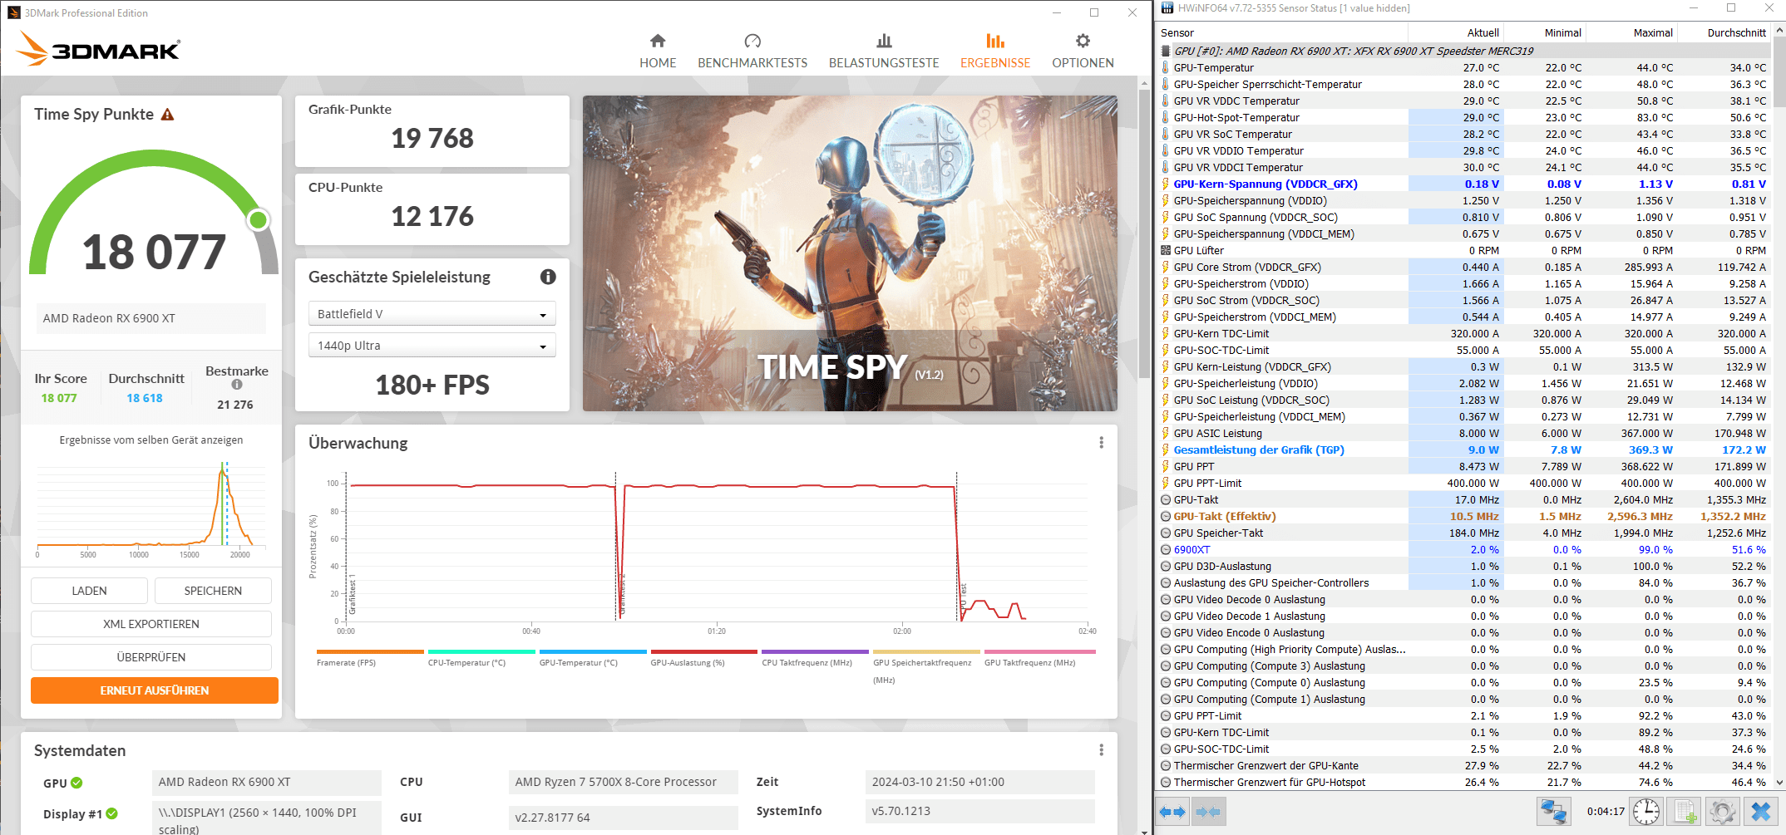Click the Sensor column header in HWiNFO
This screenshot has height=835, width=1786.
(1281, 32)
